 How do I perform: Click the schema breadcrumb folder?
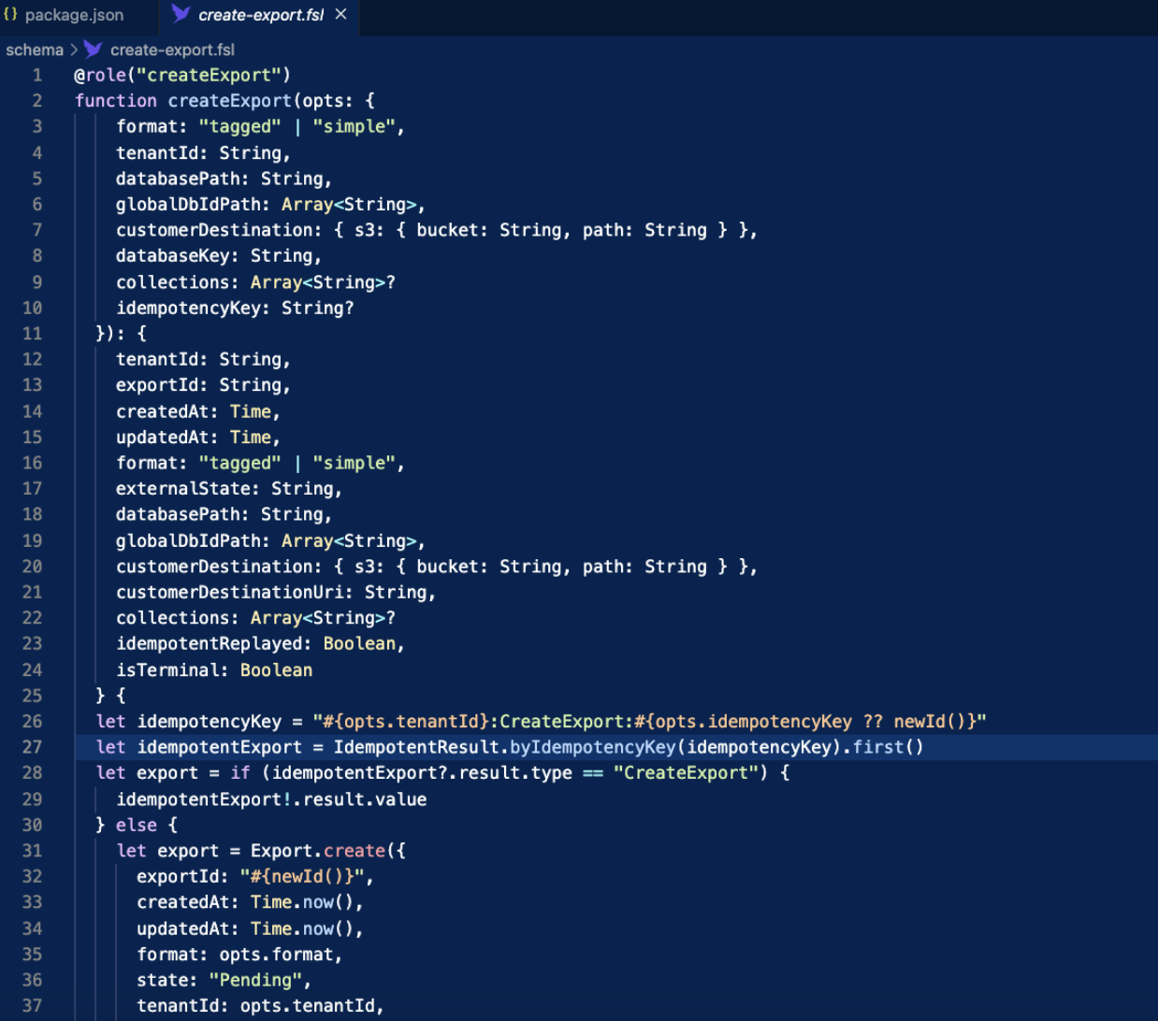click(35, 50)
